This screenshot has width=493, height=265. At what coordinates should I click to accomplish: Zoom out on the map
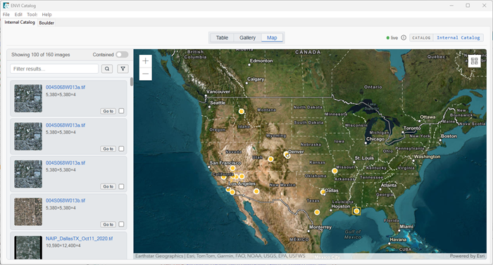pos(146,74)
